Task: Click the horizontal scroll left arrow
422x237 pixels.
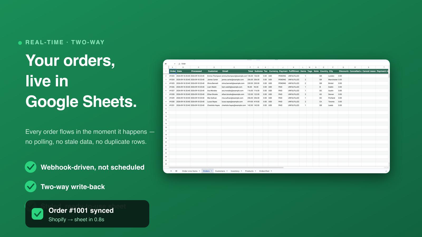Action: click(385, 167)
